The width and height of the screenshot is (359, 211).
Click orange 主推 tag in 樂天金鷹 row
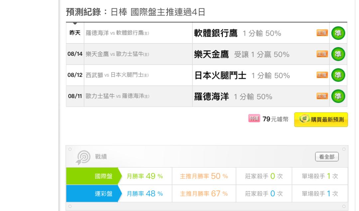(x=322, y=54)
